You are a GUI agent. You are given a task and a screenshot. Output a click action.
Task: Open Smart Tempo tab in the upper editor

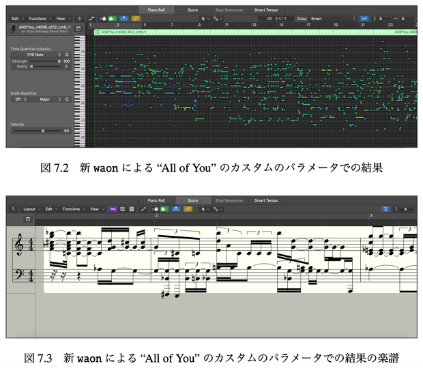coord(265,10)
